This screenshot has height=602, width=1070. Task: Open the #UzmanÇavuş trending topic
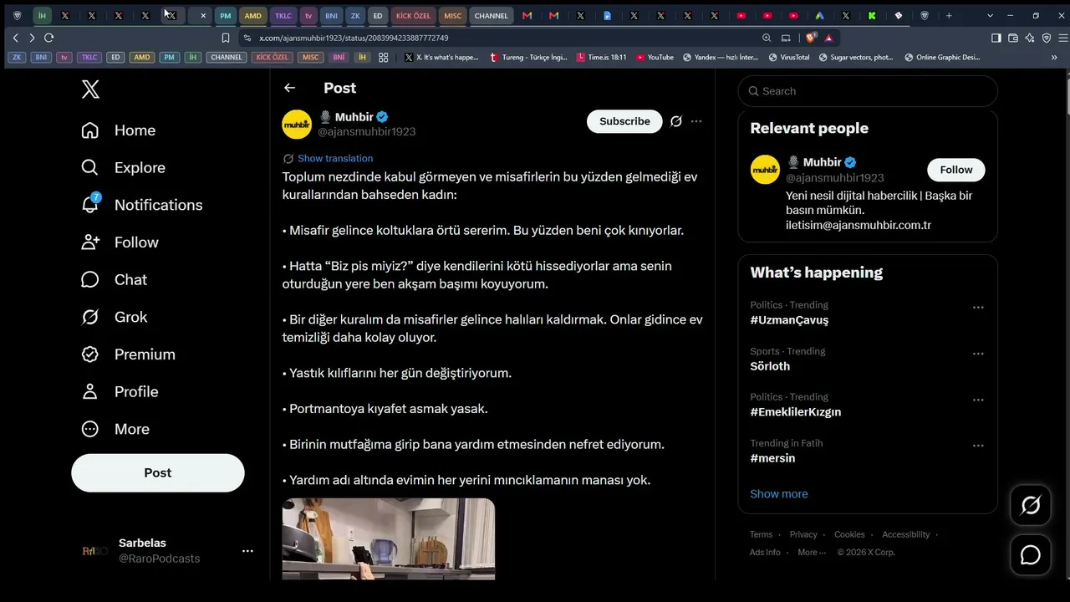[789, 320]
